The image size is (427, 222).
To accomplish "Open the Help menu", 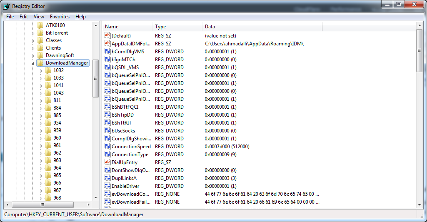I will tap(80, 17).
